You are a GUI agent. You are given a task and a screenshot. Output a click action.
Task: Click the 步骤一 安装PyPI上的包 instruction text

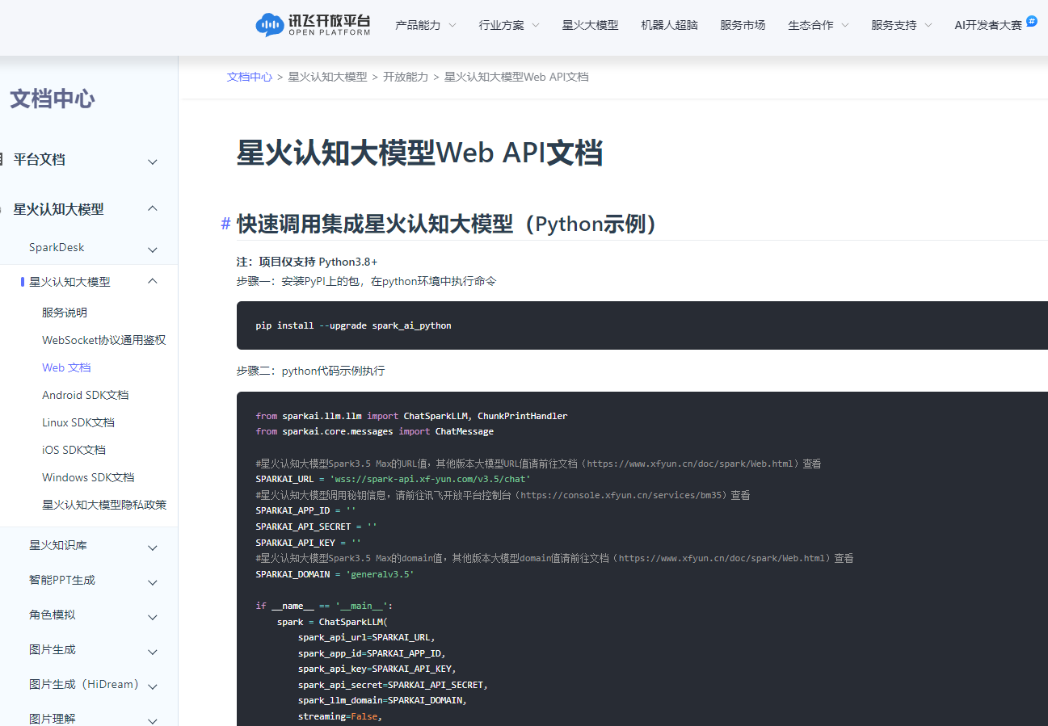[367, 281]
